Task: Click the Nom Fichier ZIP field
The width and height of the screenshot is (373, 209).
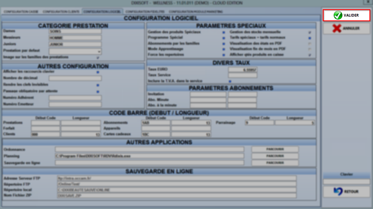Action: point(177,196)
